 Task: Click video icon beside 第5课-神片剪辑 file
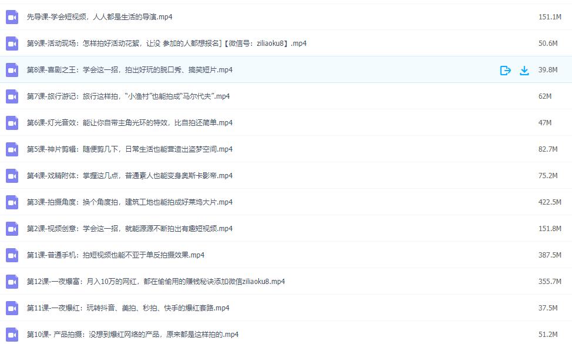coord(12,150)
